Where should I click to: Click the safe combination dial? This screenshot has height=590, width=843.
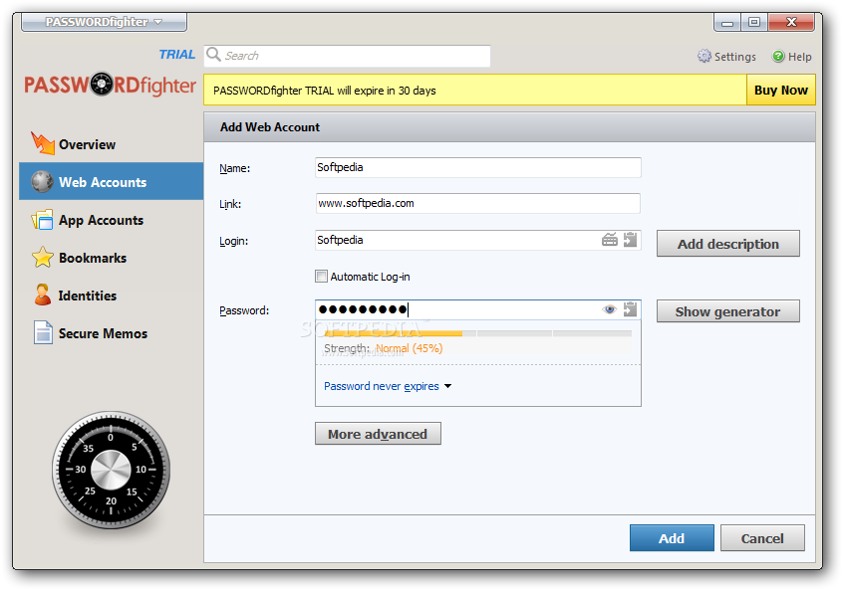111,470
